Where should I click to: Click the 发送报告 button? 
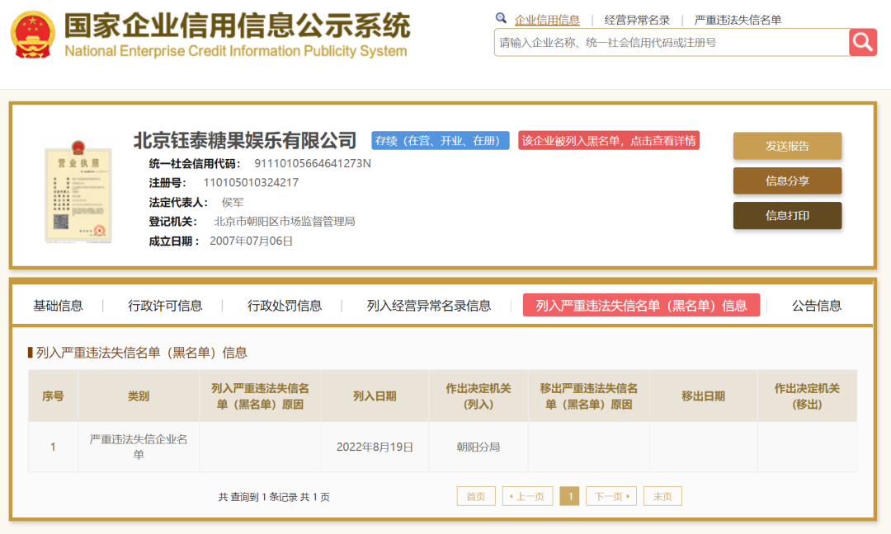click(787, 145)
